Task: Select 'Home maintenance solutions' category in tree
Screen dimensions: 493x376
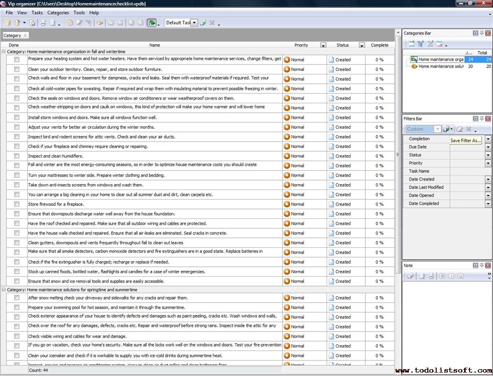Action: point(440,67)
